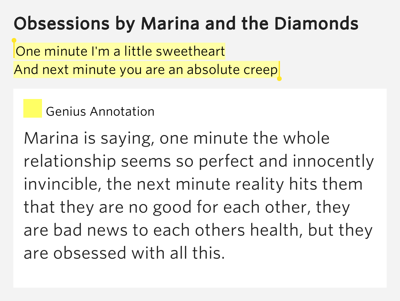Click the annotation line 'relationship seems so perfect and innocently'

pyautogui.click(x=199, y=162)
